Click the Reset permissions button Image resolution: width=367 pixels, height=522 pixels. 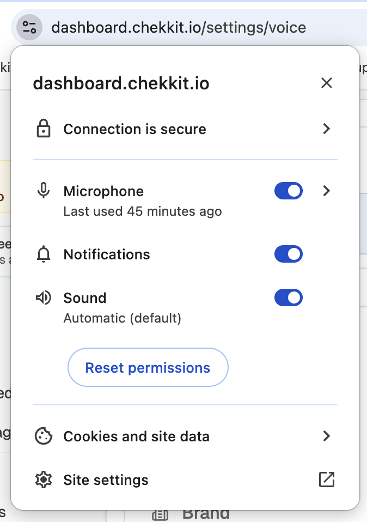point(148,367)
